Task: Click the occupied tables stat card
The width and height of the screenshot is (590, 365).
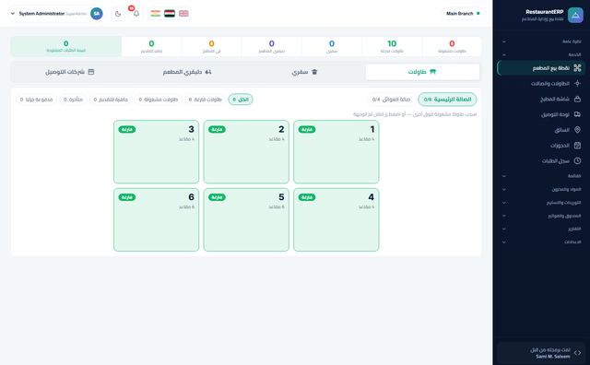Action: [452, 46]
